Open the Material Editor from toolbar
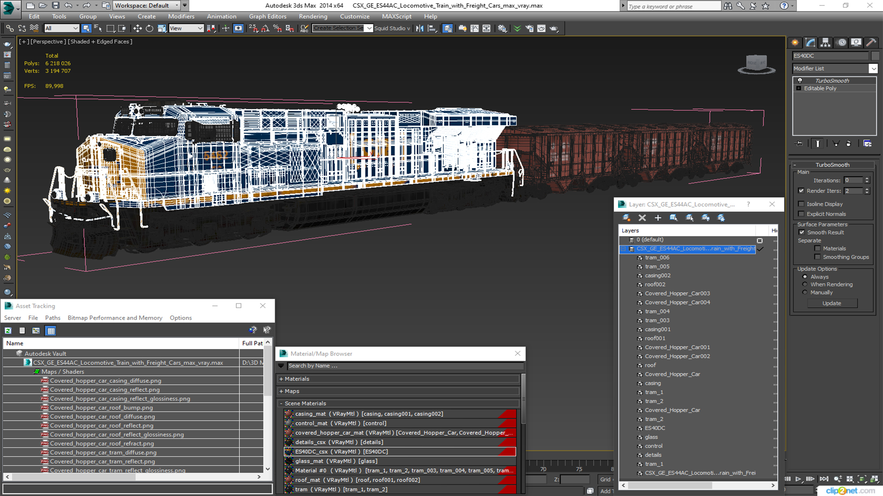This screenshot has width=883, height=496. click(x=502, y=28)
